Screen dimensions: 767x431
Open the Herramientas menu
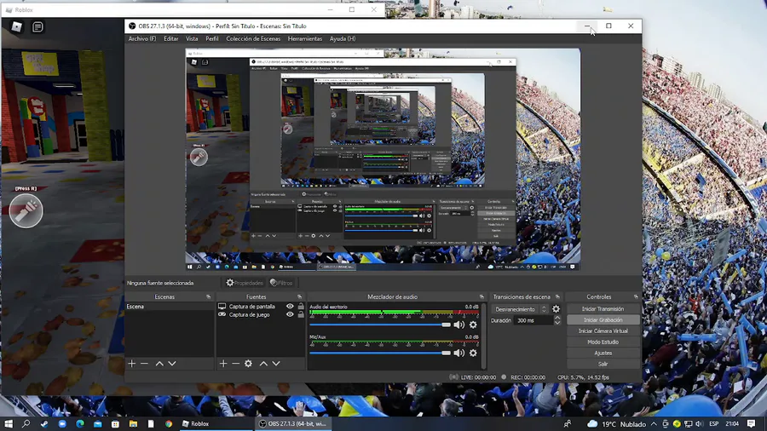pyautogui.click(x=305, y=38)
